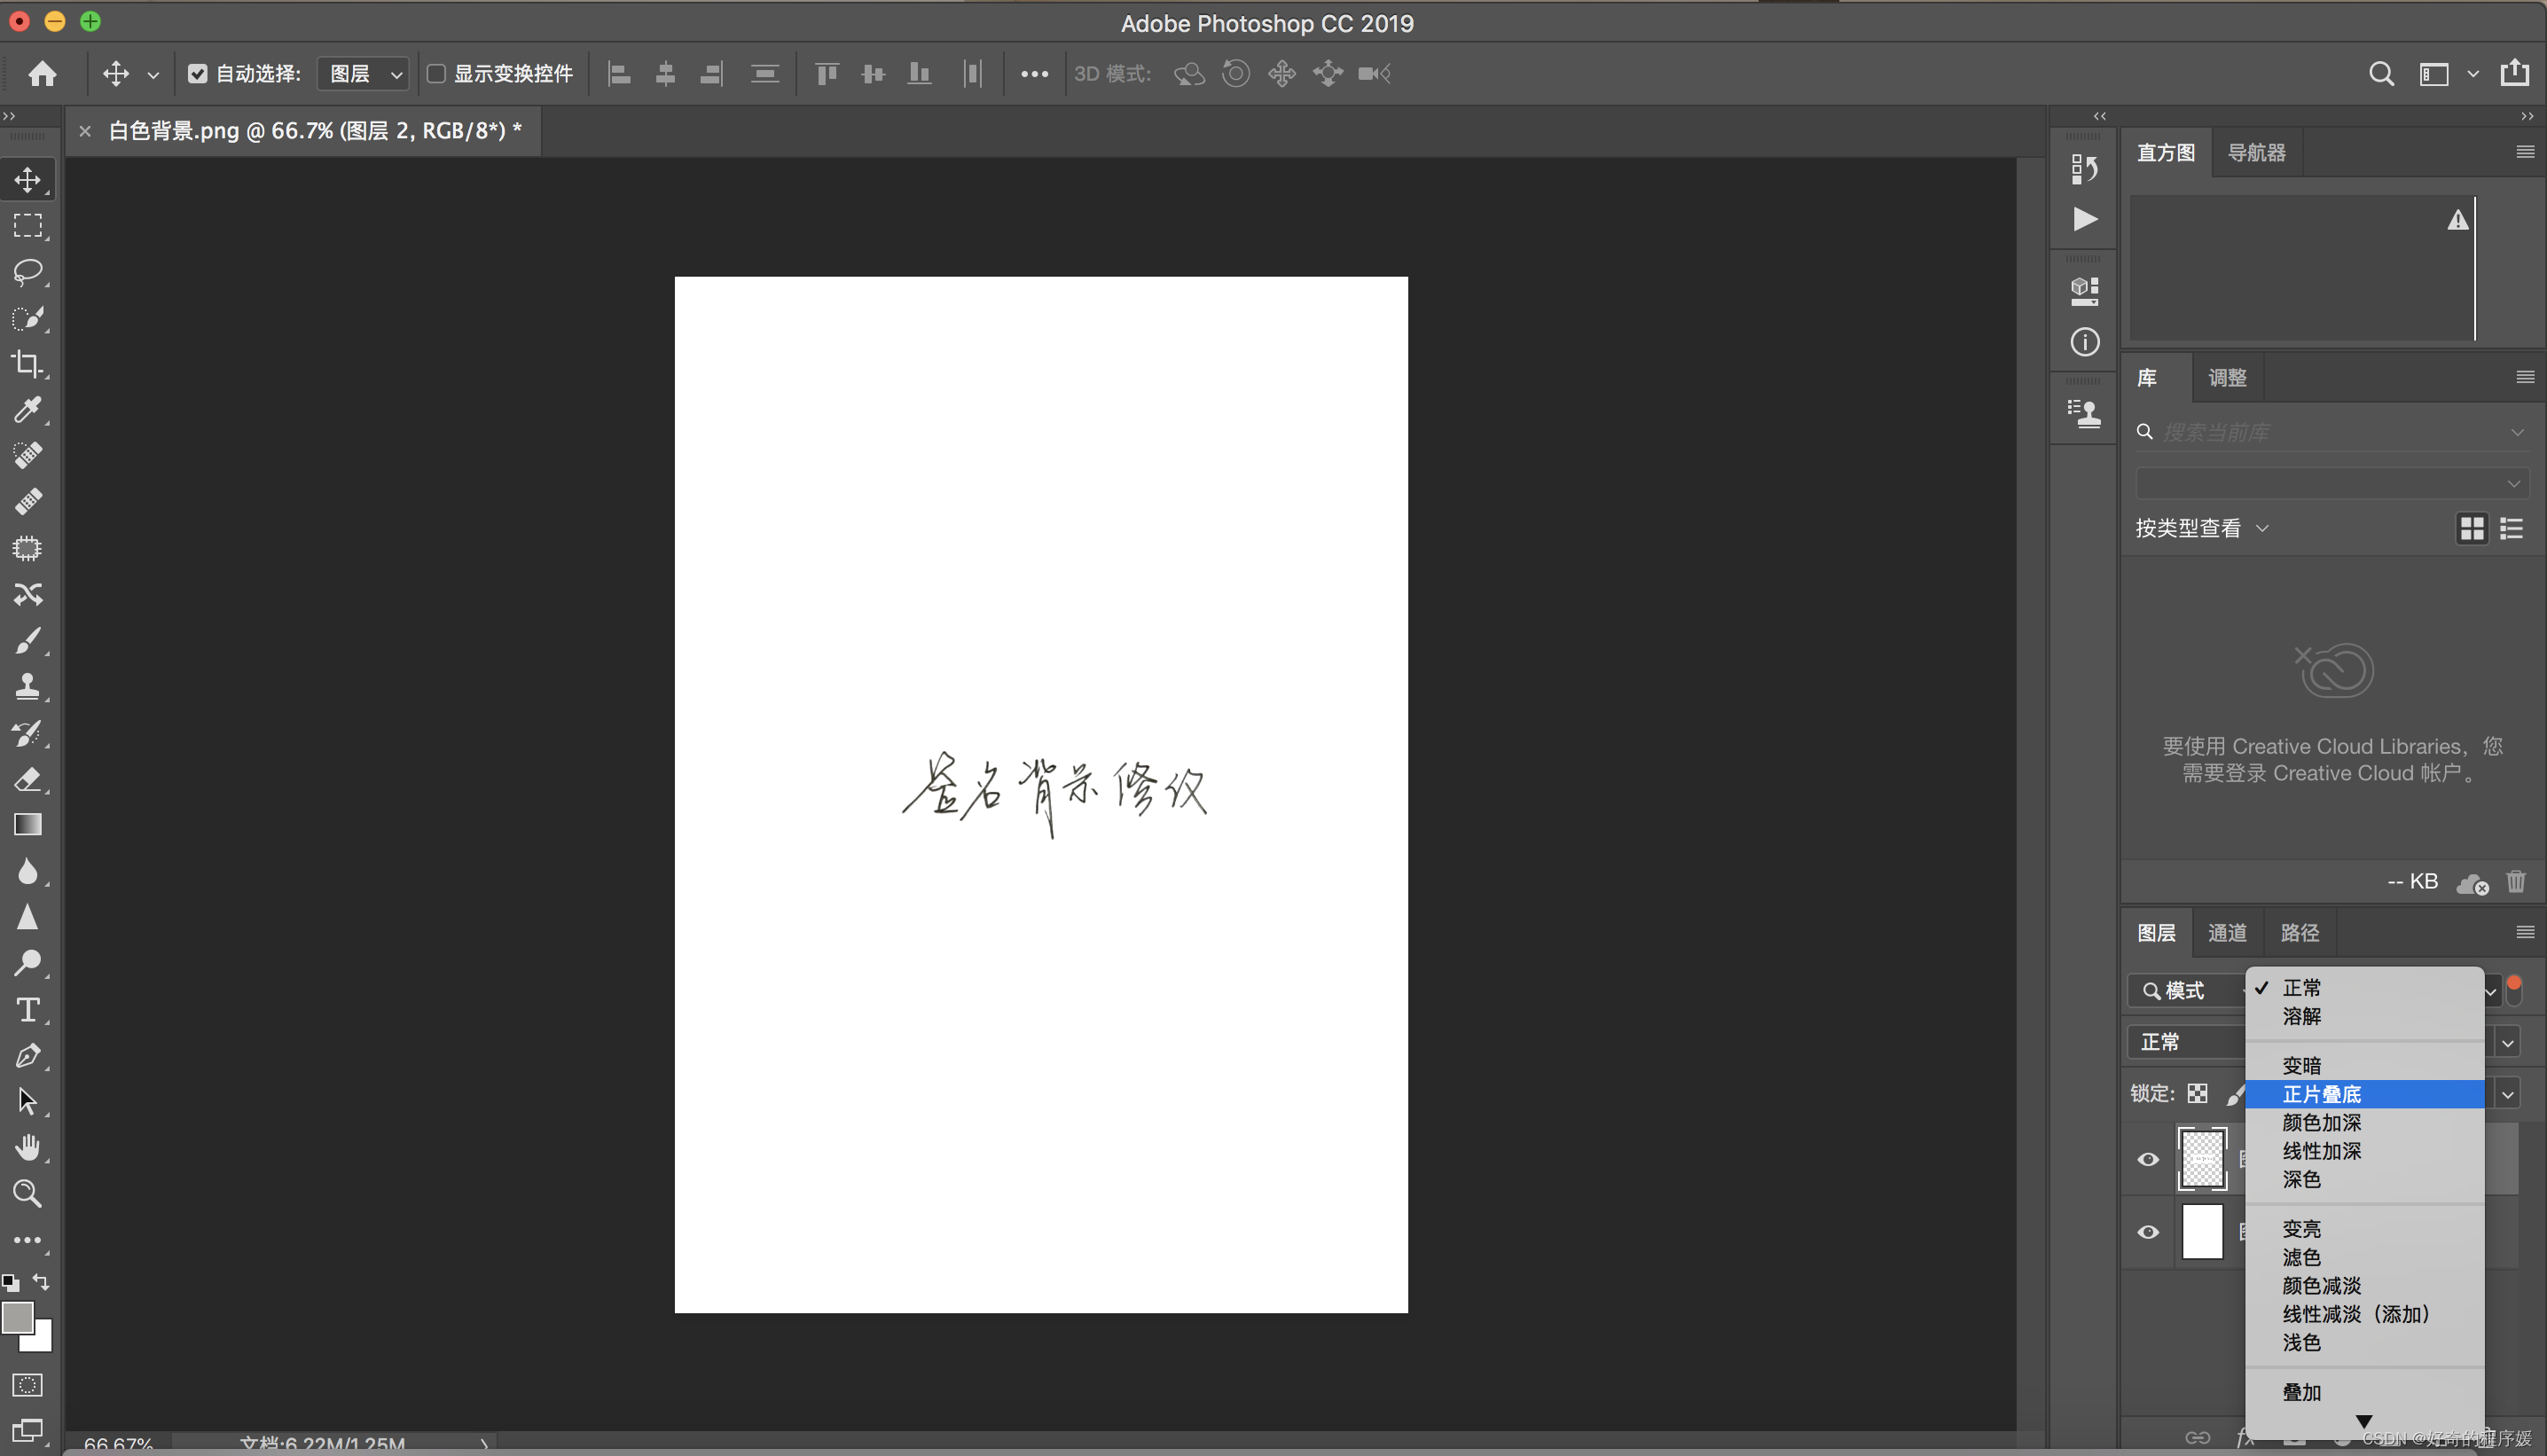Select the Hand tool
This screenshot has width=2547, height=1456.
point(27,1147)
